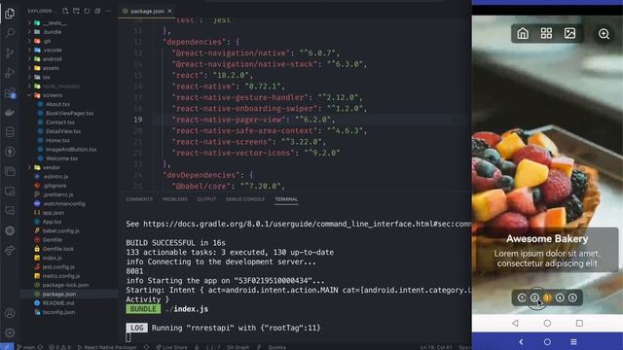
Task: Switch to the DEBUG CONSOLE panel tab
Action: [245, 199]
